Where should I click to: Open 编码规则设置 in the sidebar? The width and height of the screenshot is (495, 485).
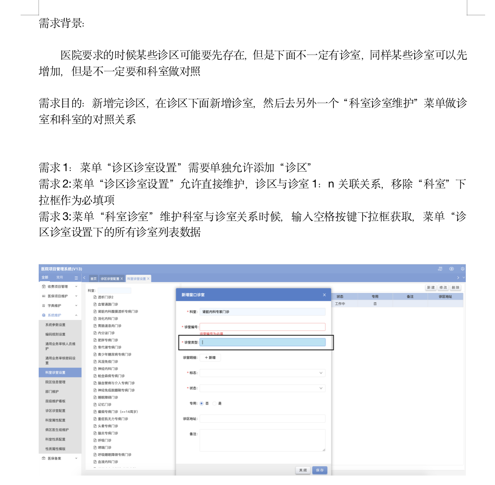tap(60, 334)
